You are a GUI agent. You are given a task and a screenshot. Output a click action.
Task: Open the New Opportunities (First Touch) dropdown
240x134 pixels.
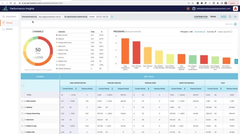coord(51,17)
